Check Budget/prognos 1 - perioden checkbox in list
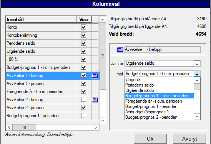Screen dimensions: 211x144 point(83,116)
